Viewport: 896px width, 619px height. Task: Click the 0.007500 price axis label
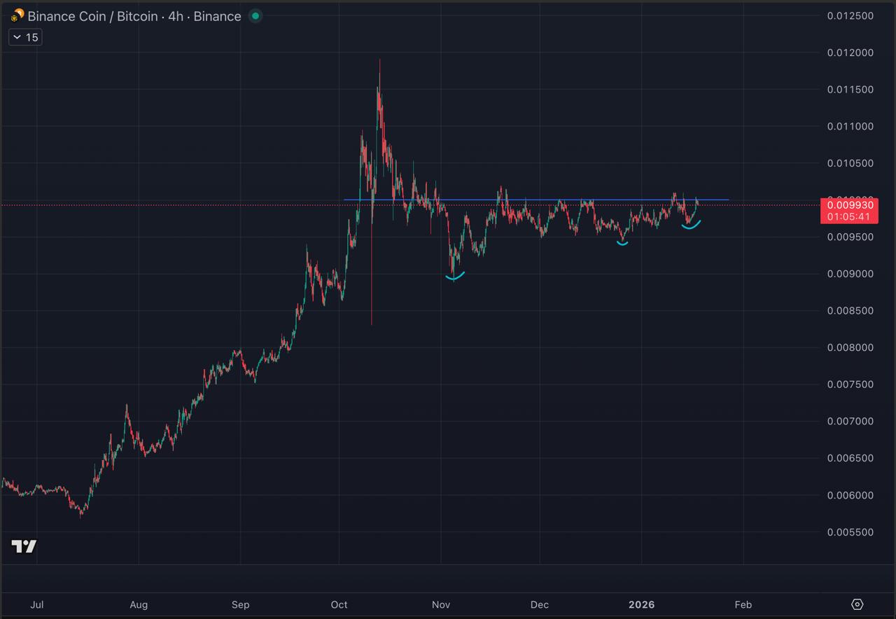[x=850, y=384]
